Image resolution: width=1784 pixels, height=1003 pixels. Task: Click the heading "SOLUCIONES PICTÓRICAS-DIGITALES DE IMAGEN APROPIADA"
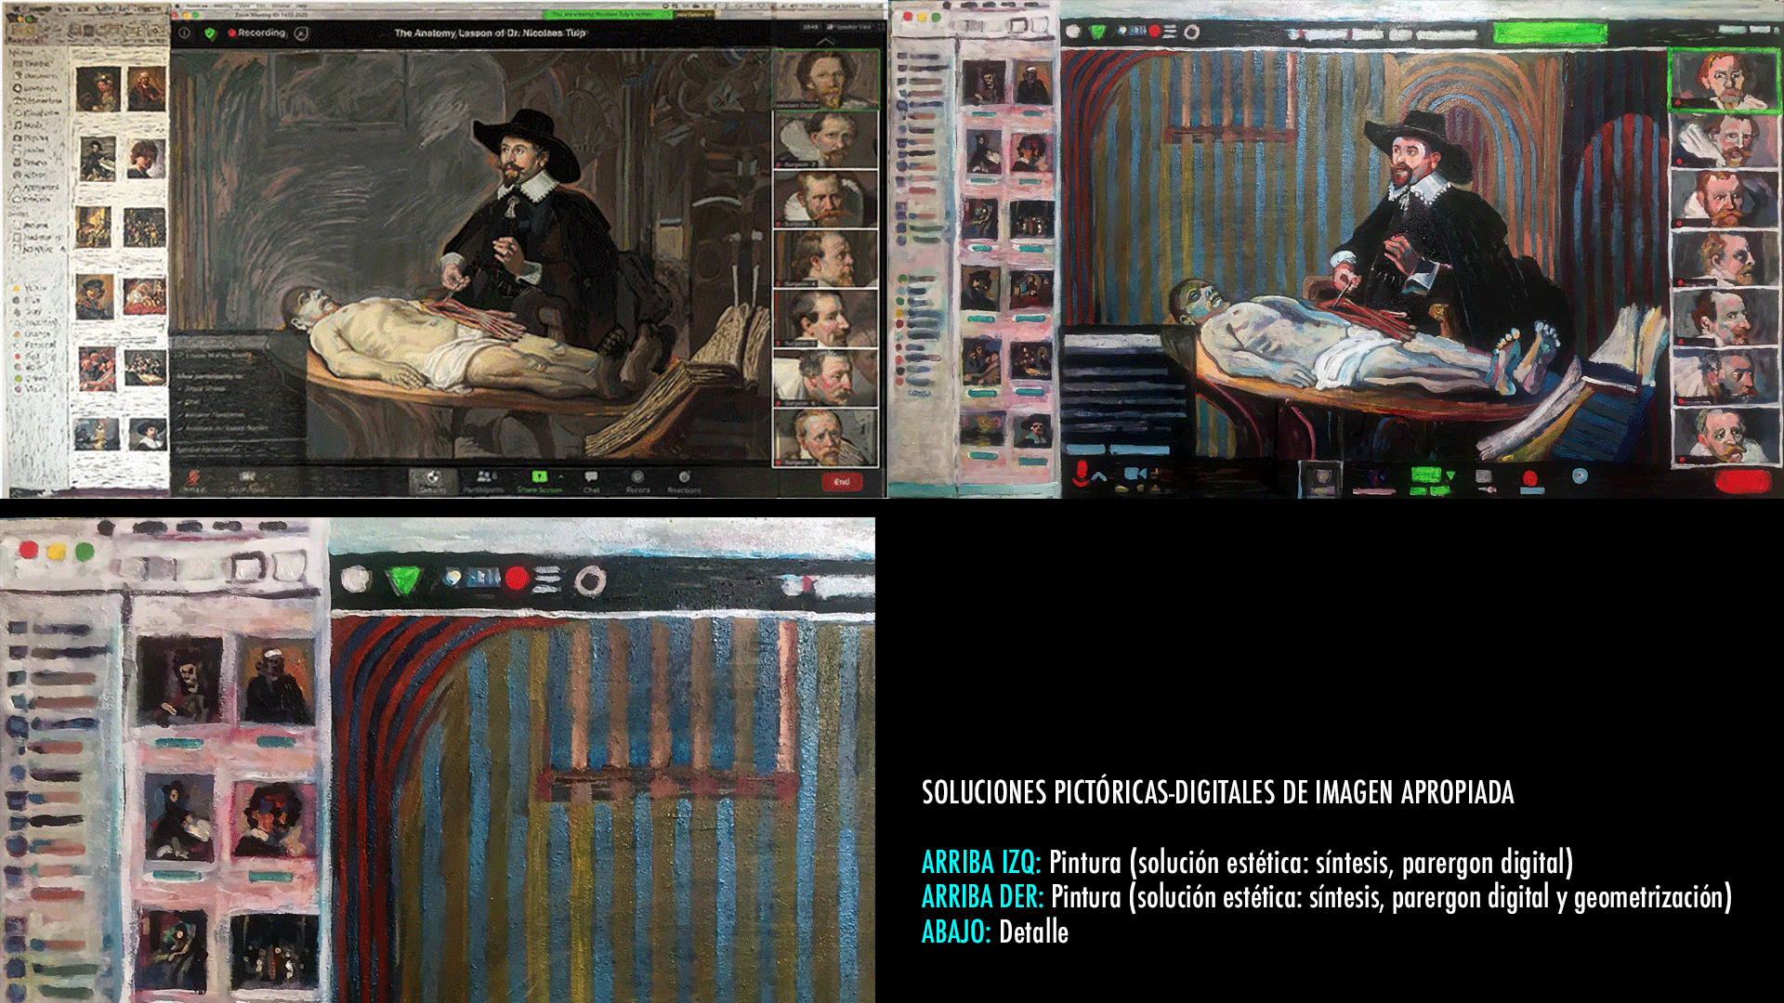click(1218, 792)
